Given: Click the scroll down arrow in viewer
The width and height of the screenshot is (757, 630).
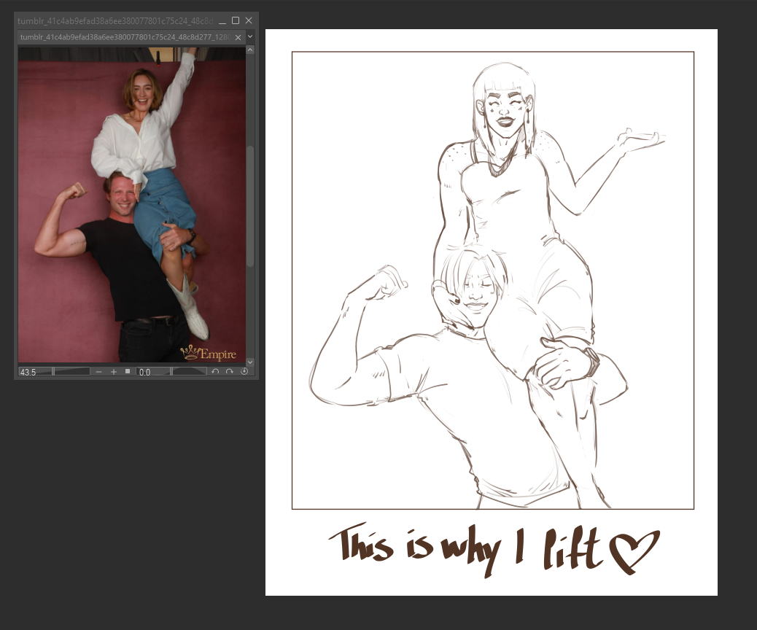Looking at the screenshot, I should 250,362.
